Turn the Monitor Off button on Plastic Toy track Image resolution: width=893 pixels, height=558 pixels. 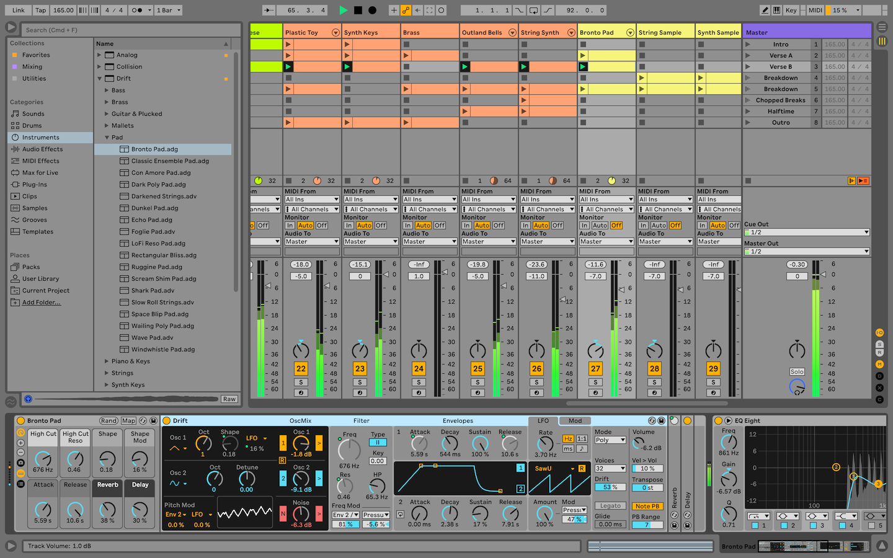[322, 226]
